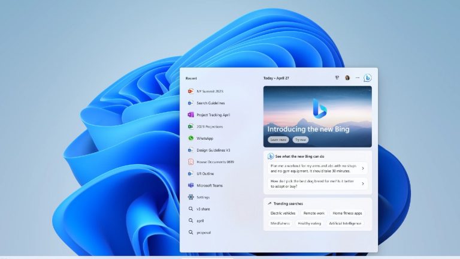
Task: Open the rewards trophy icon
Action: tap(337, 78)
